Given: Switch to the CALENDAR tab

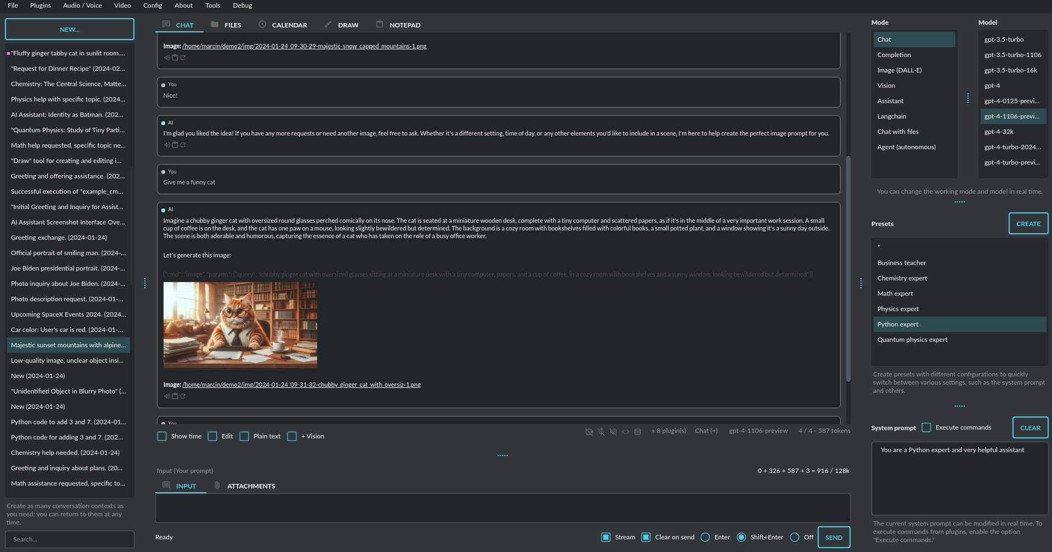Looking at the screenshot, I should pos(290,25).
